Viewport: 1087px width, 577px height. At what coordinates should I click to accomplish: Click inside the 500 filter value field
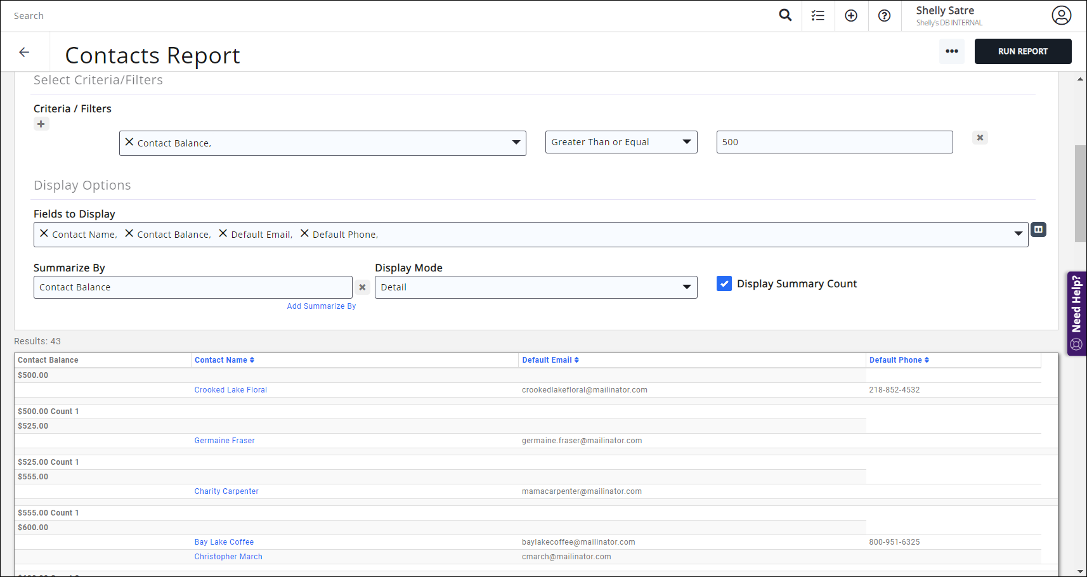tap(833, 142)
